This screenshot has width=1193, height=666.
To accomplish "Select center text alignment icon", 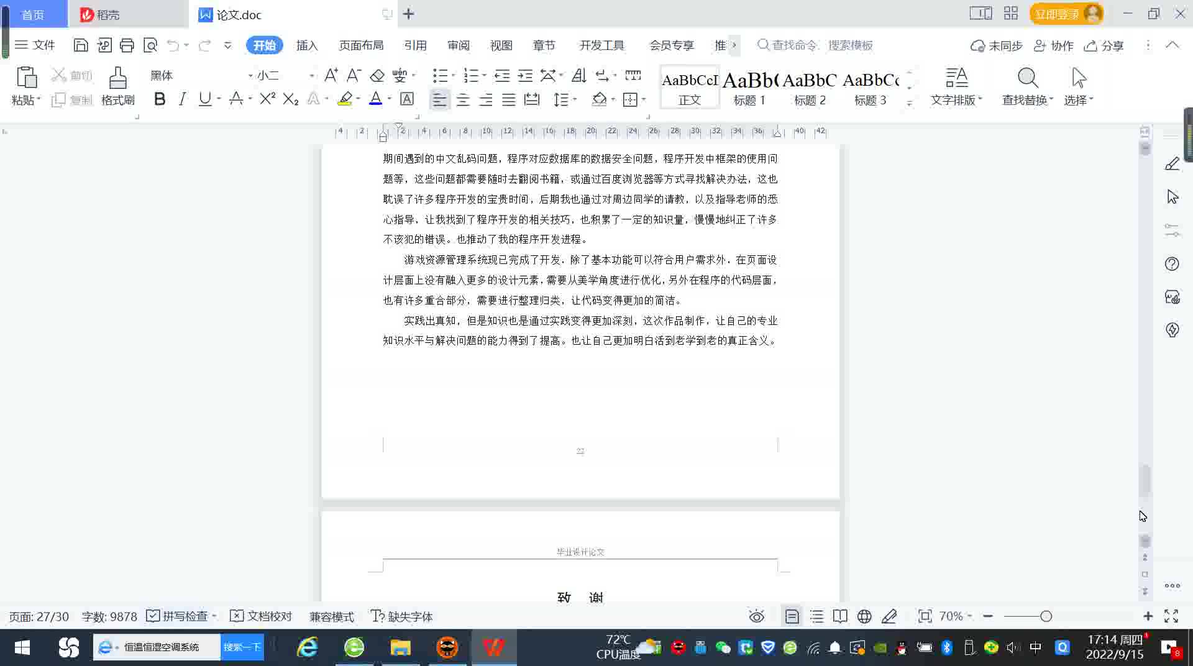I will tap(463, 99).
